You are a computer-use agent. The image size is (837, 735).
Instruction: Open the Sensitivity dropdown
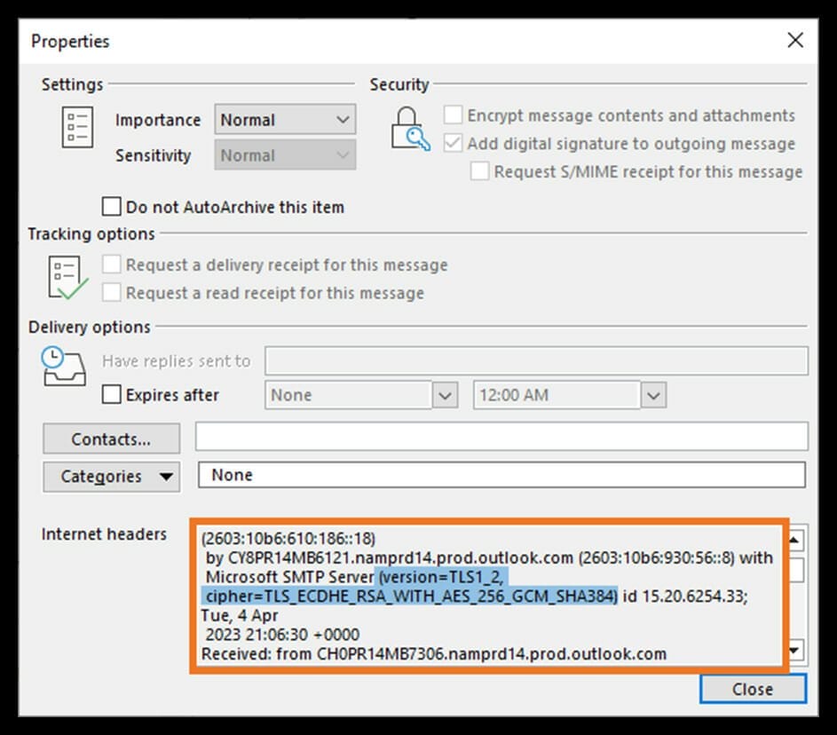285,155
